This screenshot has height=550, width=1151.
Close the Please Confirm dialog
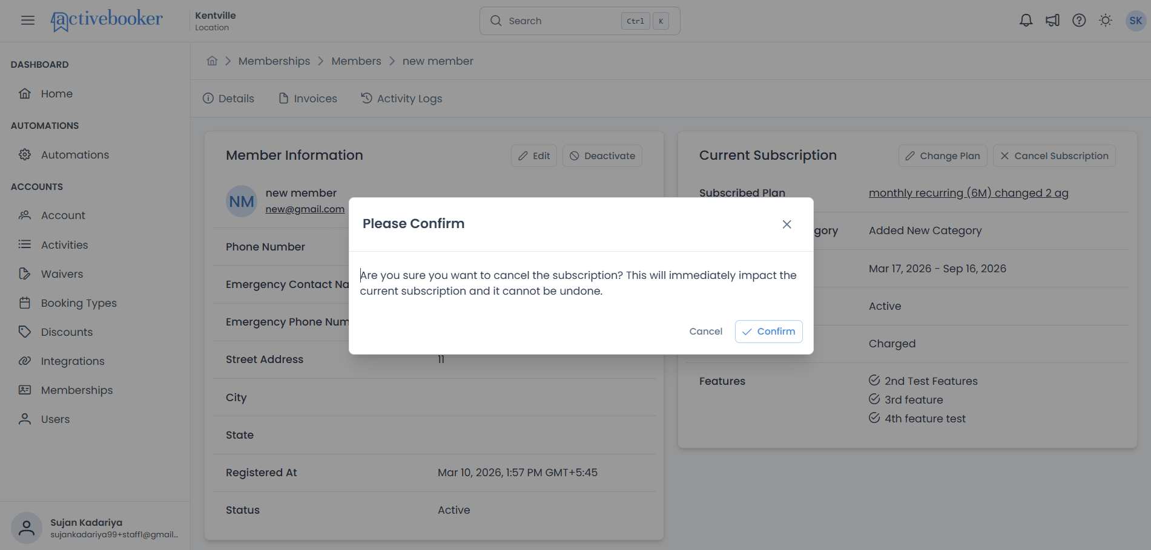pyautogui.click(x=787, y=224)
